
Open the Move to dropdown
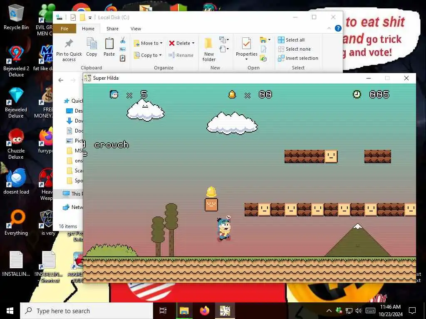coord(148,43)
